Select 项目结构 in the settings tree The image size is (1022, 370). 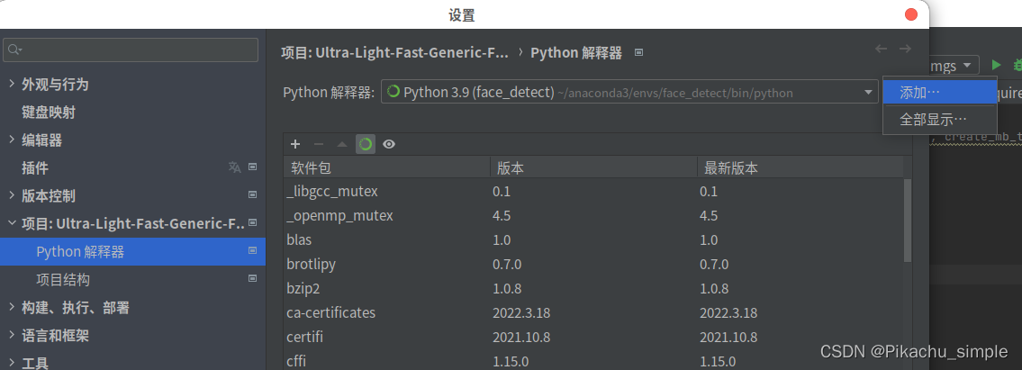click(x=63, y=280)
